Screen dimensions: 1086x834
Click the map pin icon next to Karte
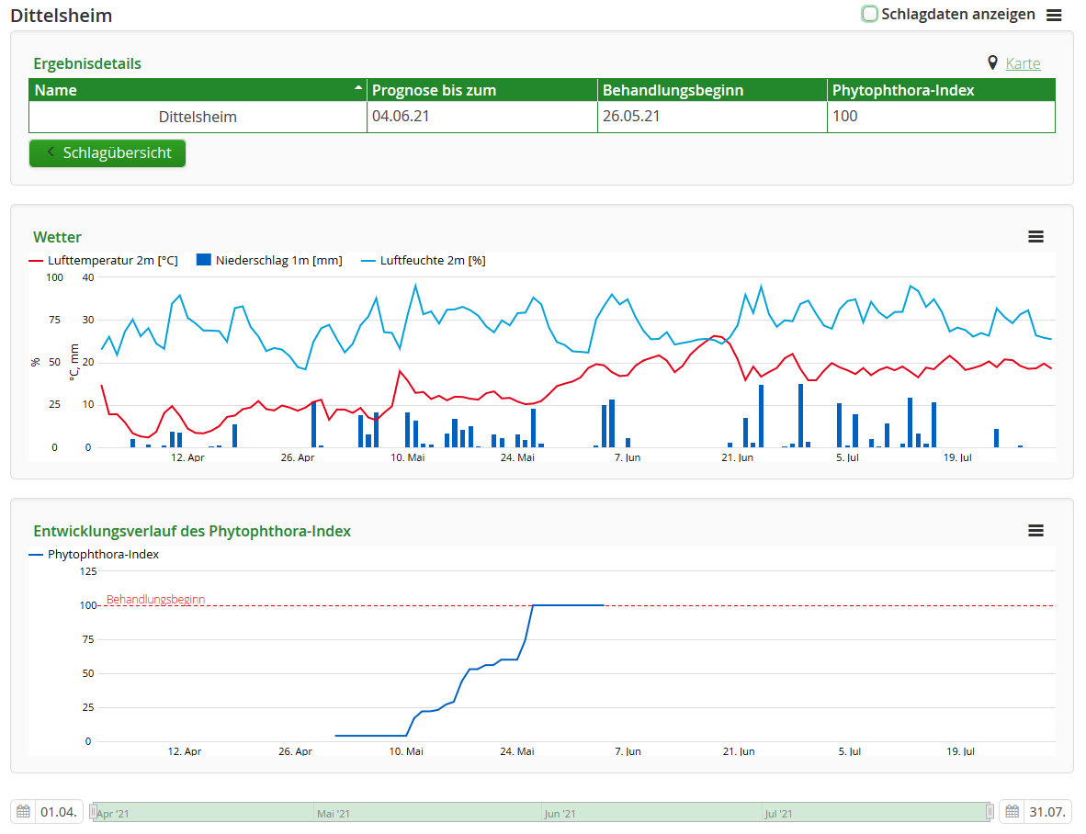pos(992,63)
